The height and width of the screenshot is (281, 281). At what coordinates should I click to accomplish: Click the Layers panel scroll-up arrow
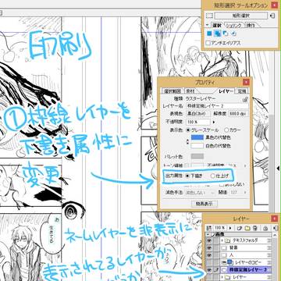276,235
